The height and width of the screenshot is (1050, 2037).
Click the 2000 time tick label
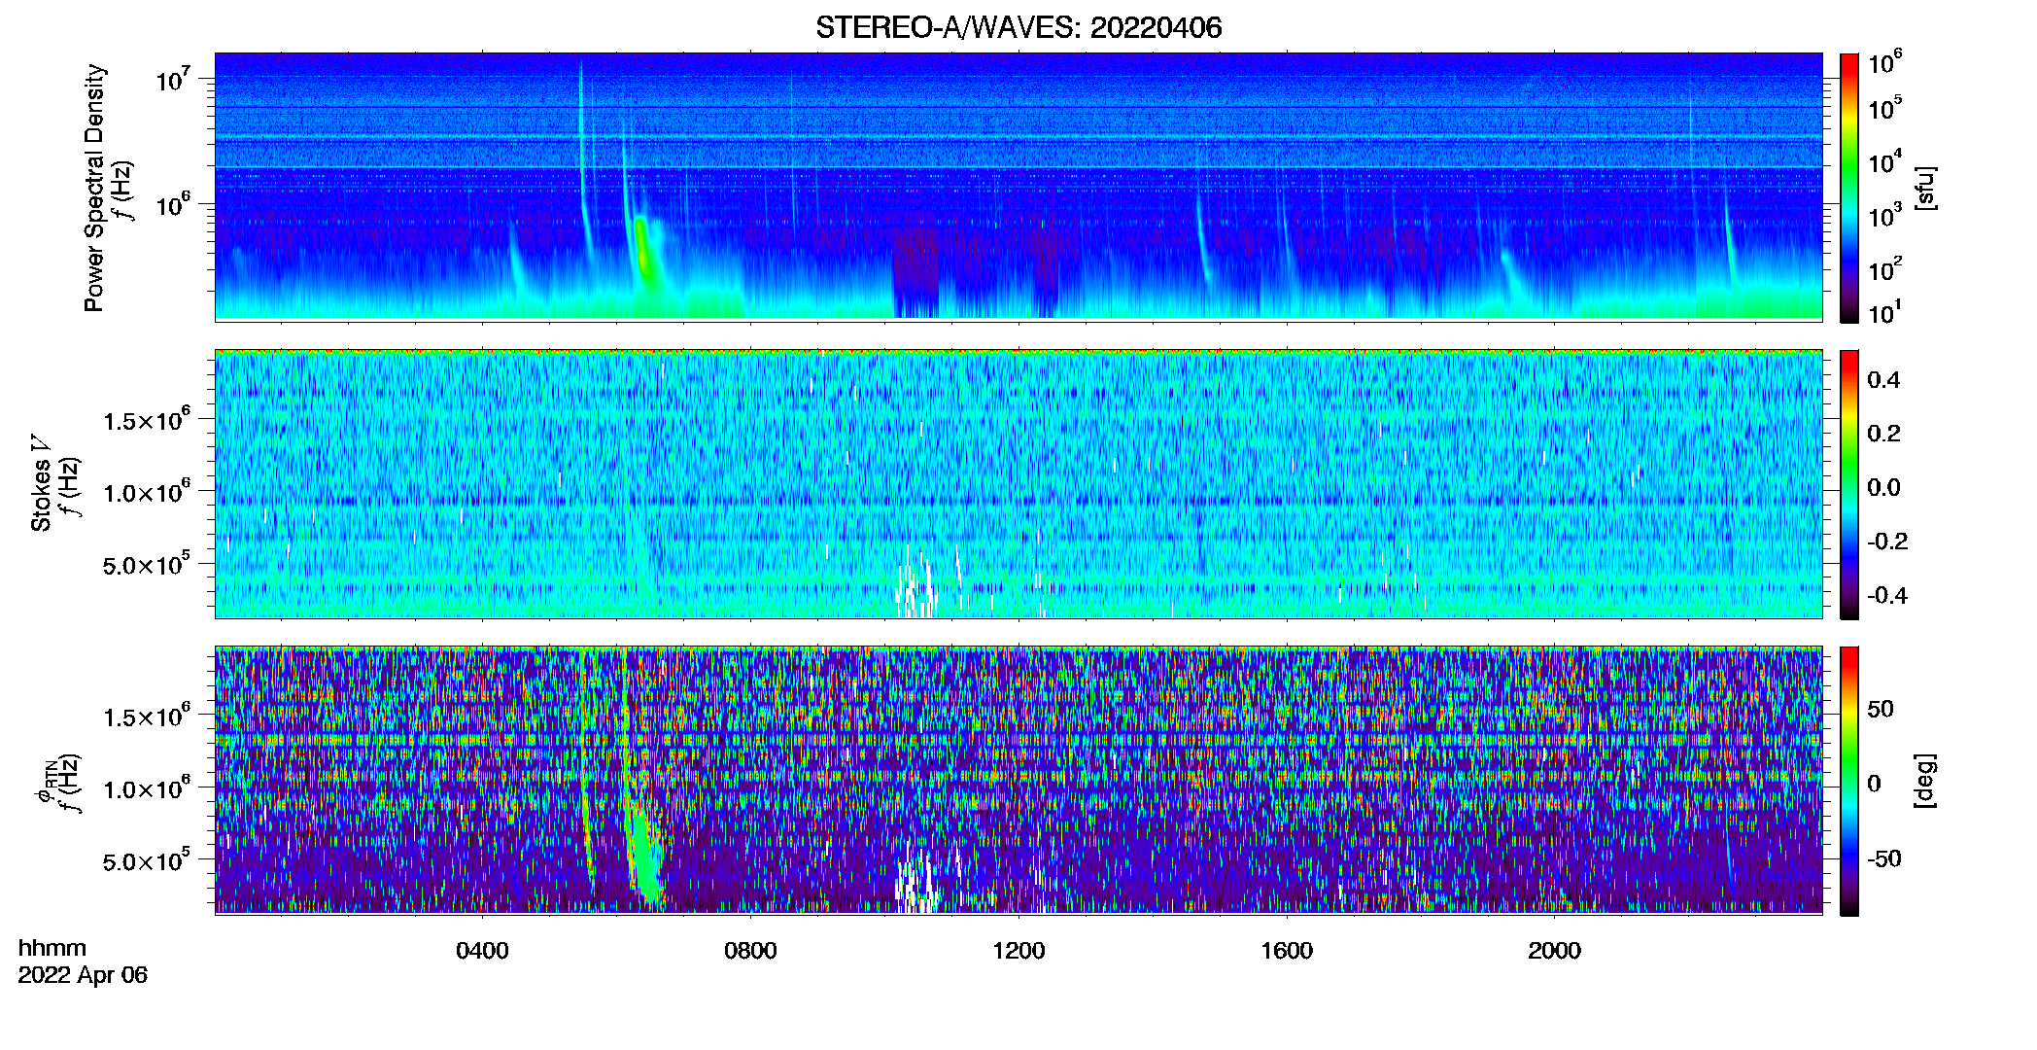tap(1555, 951)
